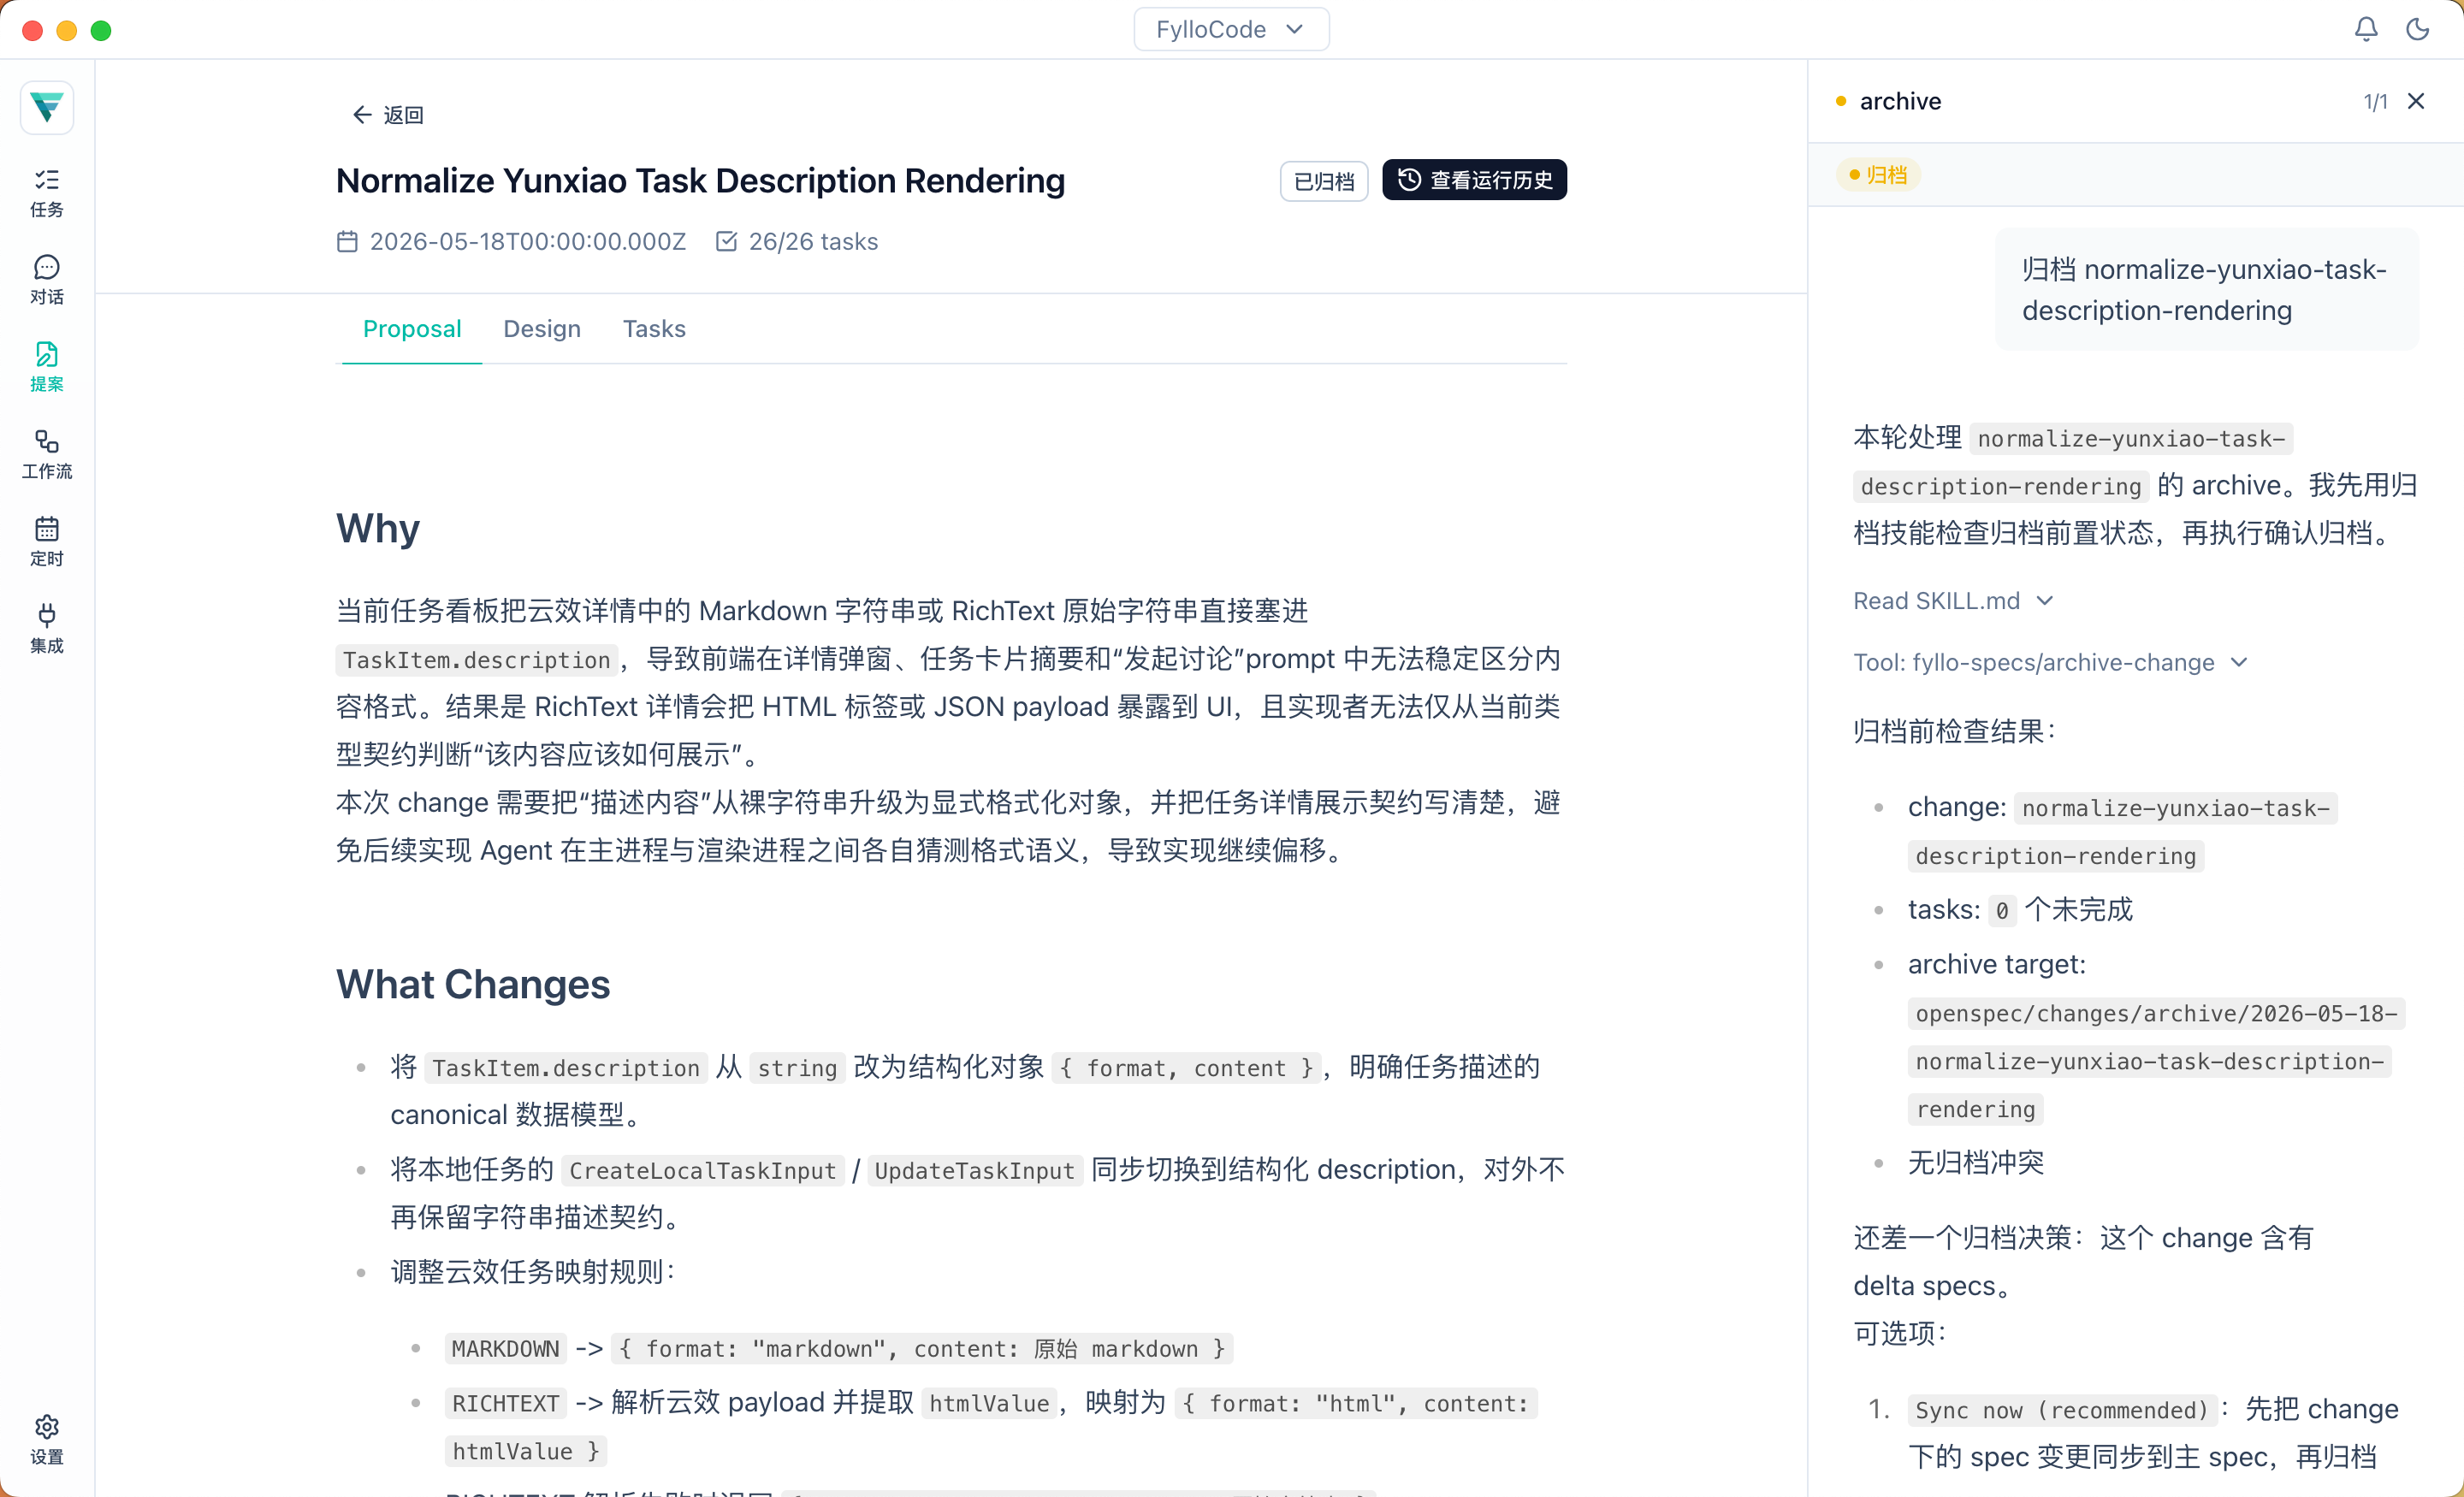Click the 归档 normalize-yunxiao-task message bubble
Screen dimensions: 2464x1497
pyautogui.click(x=2206, y=290)
